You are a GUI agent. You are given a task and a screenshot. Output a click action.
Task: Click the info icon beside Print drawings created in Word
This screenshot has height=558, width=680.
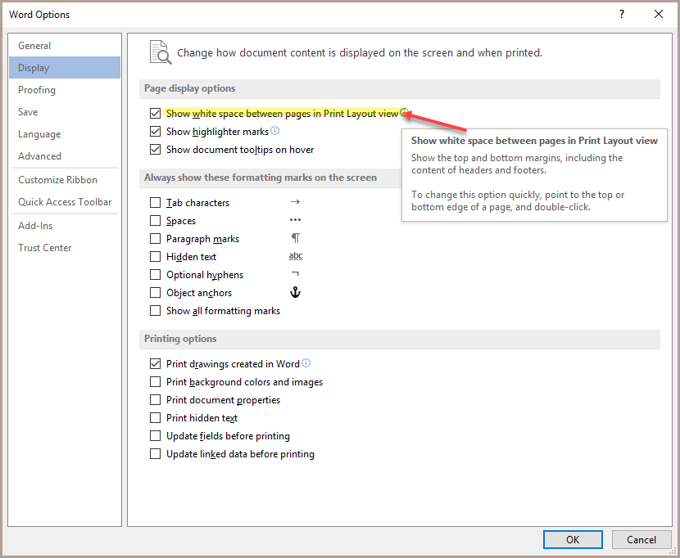click(x=306, y=363)
